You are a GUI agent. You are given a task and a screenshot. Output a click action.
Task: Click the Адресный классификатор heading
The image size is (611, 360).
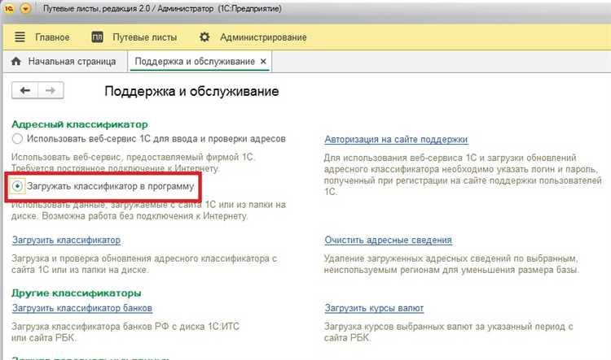point(80,124)
